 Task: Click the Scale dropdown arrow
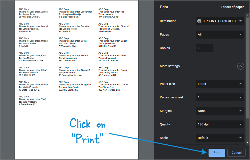(241, 138)
